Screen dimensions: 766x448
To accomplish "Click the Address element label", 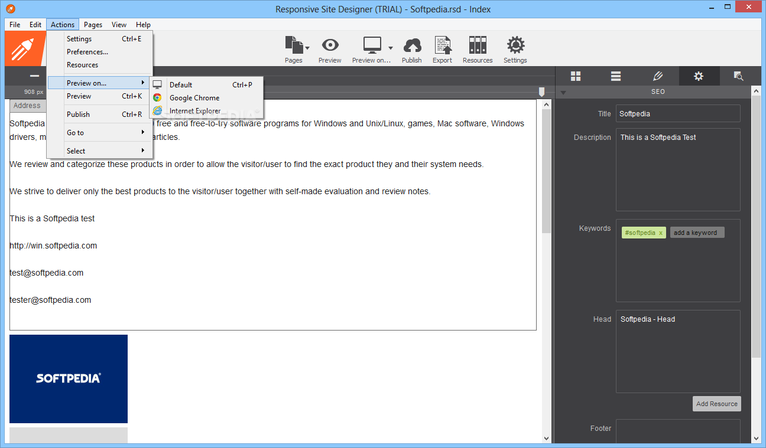I will click(x=27, y=106).
